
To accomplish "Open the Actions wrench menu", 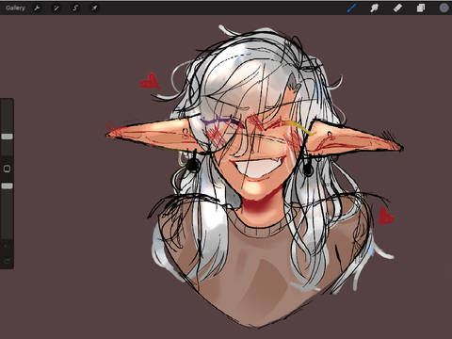I will [37, 8].
